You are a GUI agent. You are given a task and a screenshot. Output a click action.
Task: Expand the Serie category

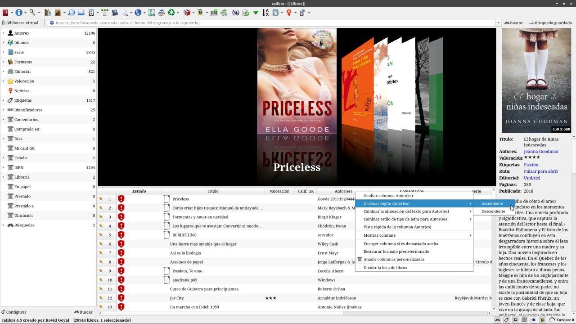tap(3, 52)
